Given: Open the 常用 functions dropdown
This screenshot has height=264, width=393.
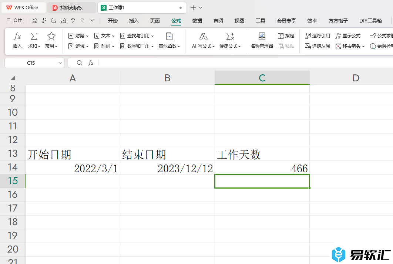Looking at the screenshot, I should 51,40.
